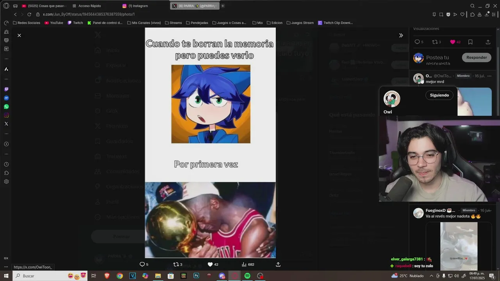500x281 pixels.
Task: Open the Redes Sociales bookmark folder
Action: pos(27,23)
